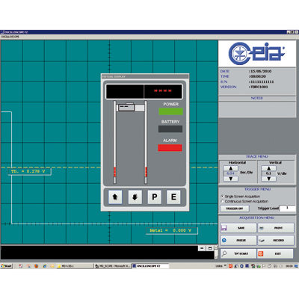
Task: Click the Trigger Level input field
Action: (x=287, y=208)
